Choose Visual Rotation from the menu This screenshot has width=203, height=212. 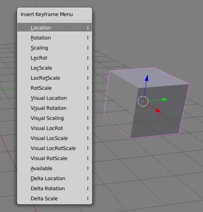55,108
